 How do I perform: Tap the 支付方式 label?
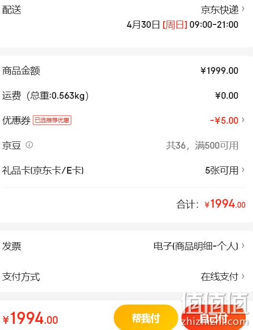[21, 277]
